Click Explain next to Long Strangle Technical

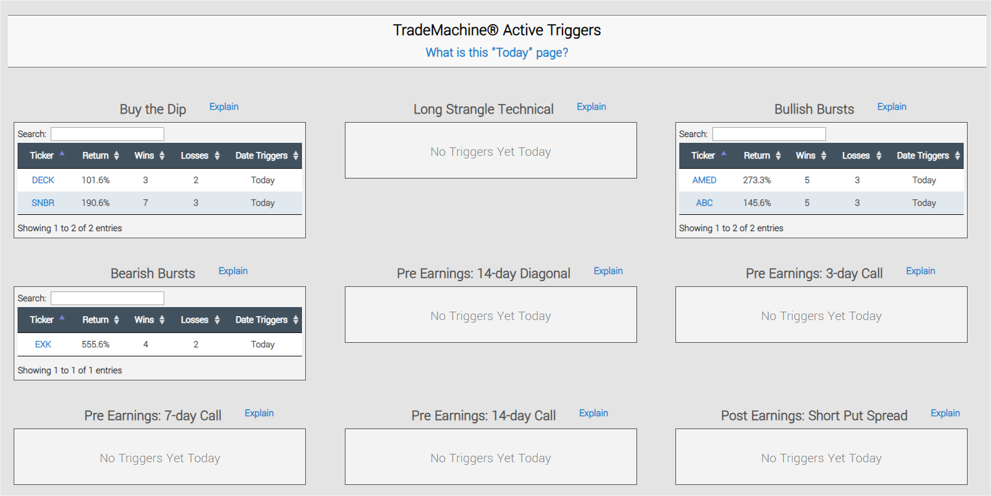(x=592, y=106)
